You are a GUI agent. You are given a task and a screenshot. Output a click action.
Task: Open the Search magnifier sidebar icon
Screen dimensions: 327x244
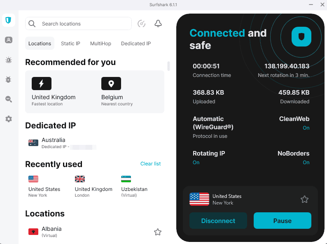pos(9,99)
